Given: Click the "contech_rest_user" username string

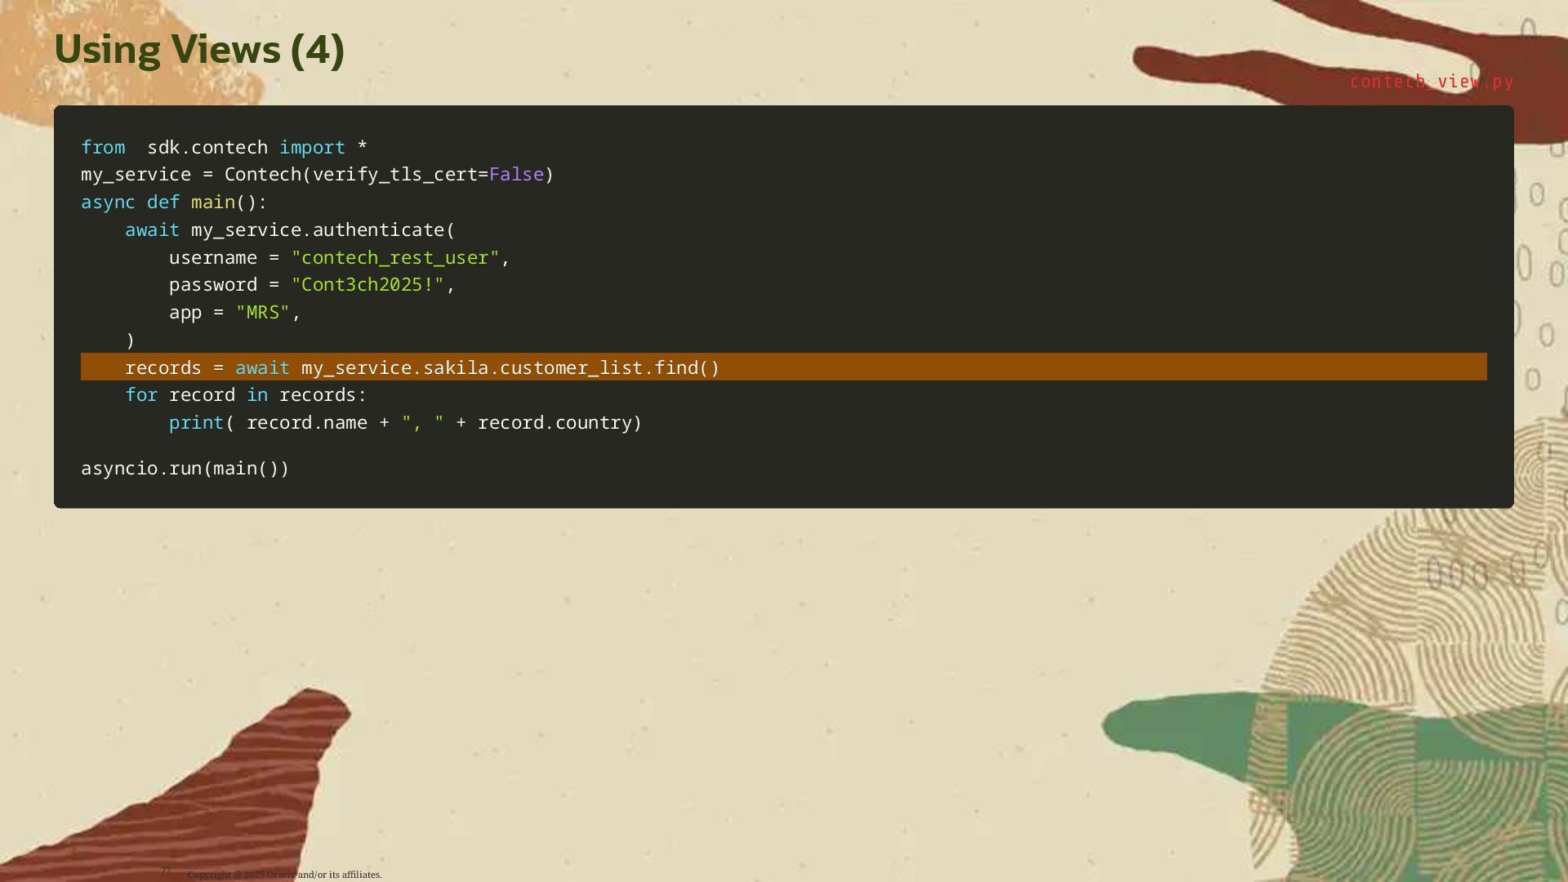Looking at the screenshot, I should 395,258.
